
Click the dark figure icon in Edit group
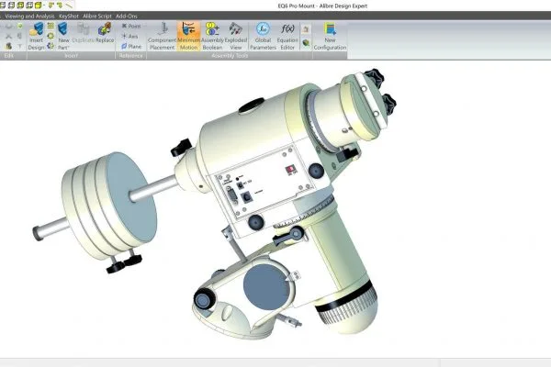coord(9,46)
